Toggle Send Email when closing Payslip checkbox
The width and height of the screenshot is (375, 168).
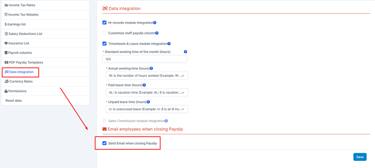104,143
